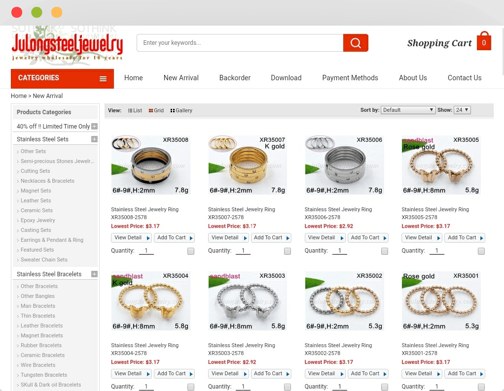Click the CATEGORIES hamburger menu icon
This screenshot has height=391, width=504.
tap(103, 79)
